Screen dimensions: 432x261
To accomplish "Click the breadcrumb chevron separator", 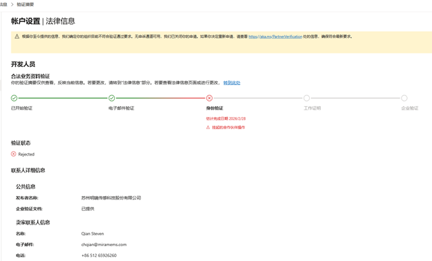I will point(12,5).
